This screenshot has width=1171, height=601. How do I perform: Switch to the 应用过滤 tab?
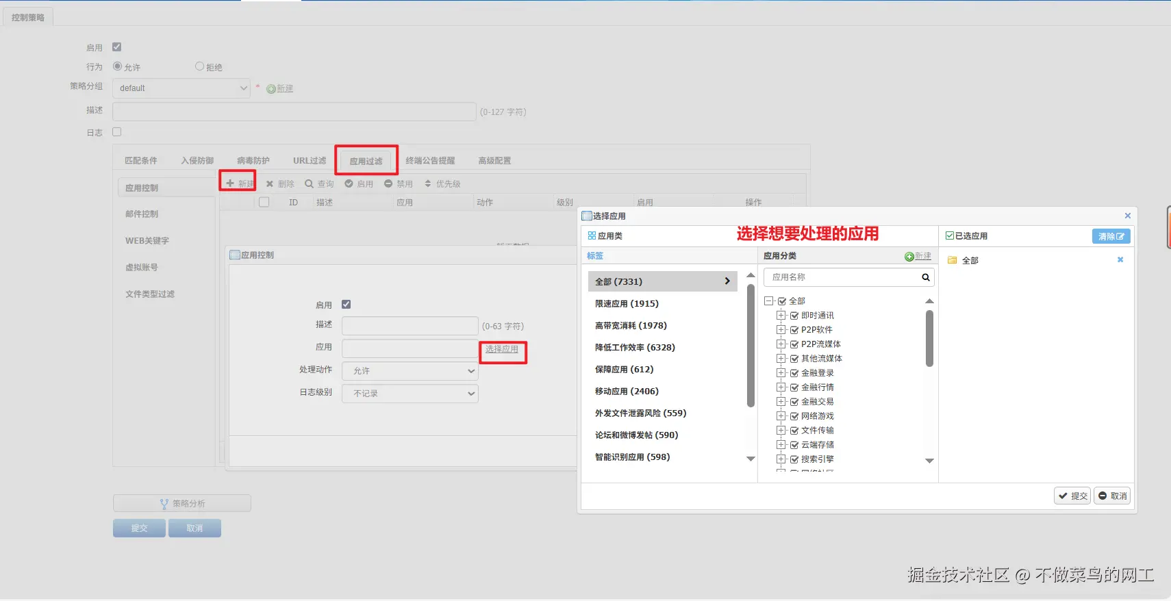(x=366, y=161)
